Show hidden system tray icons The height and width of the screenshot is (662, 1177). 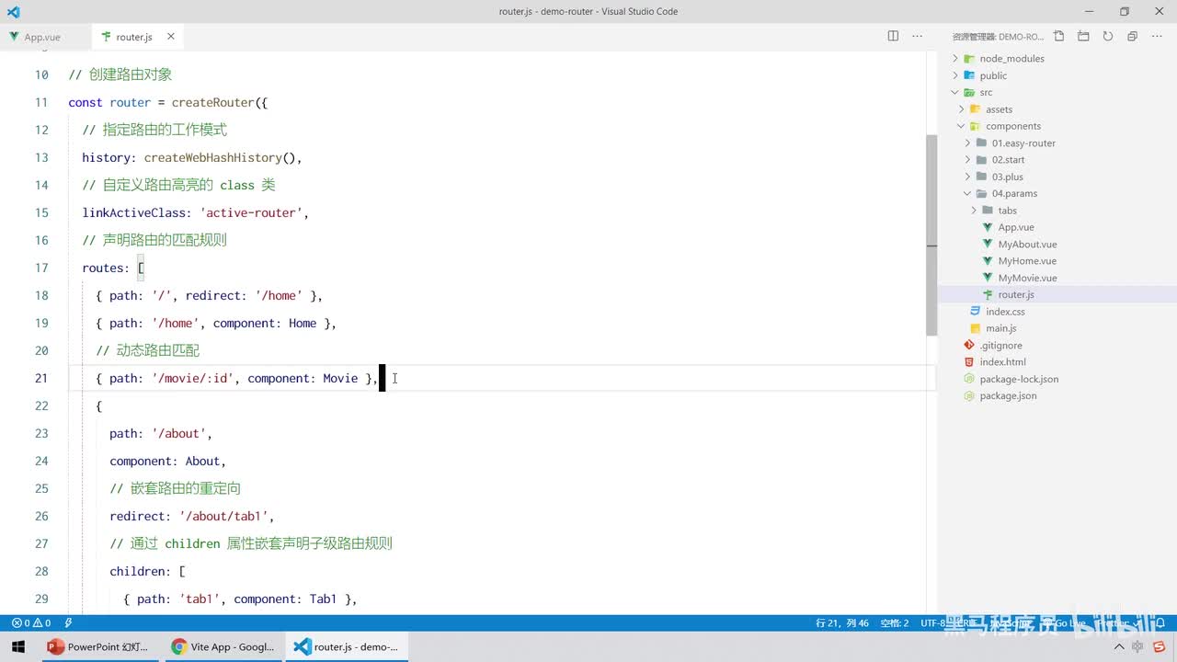tap(1118, 647)
